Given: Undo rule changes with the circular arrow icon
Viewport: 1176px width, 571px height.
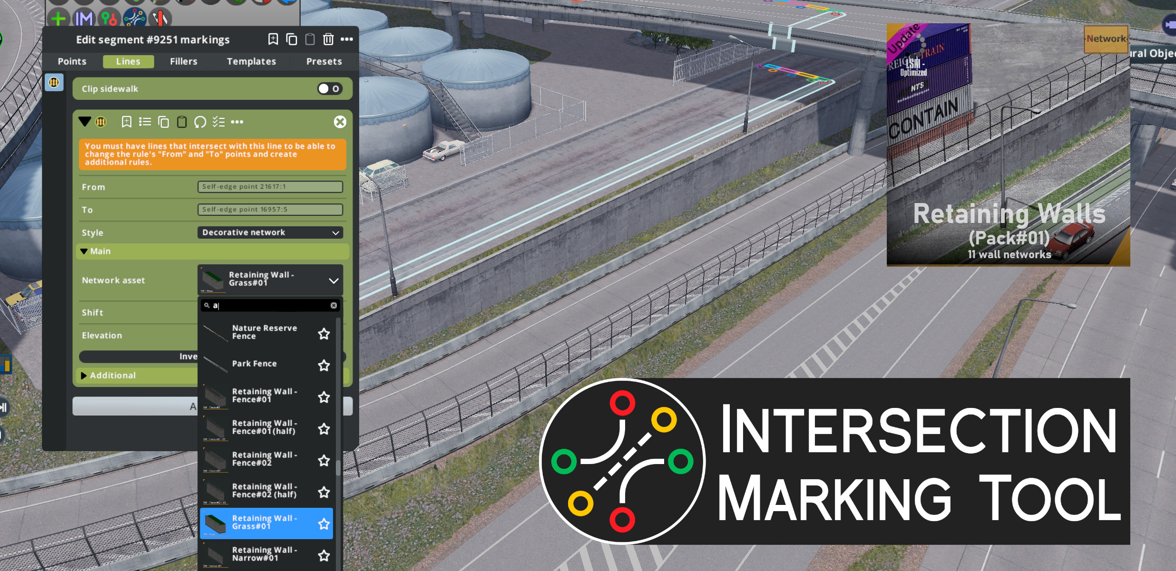Looking at the screenshot, I should (x=200, y=122).
